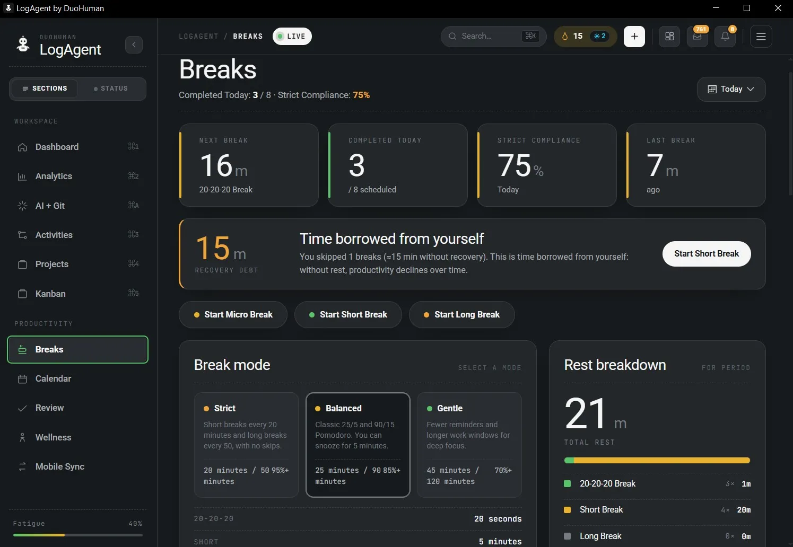Open the Projects icon in sidebar
The image size is (793, 547).
coord(22,264)
